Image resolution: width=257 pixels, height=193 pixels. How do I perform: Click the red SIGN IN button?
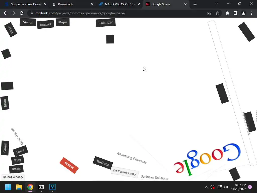point(69,165)
